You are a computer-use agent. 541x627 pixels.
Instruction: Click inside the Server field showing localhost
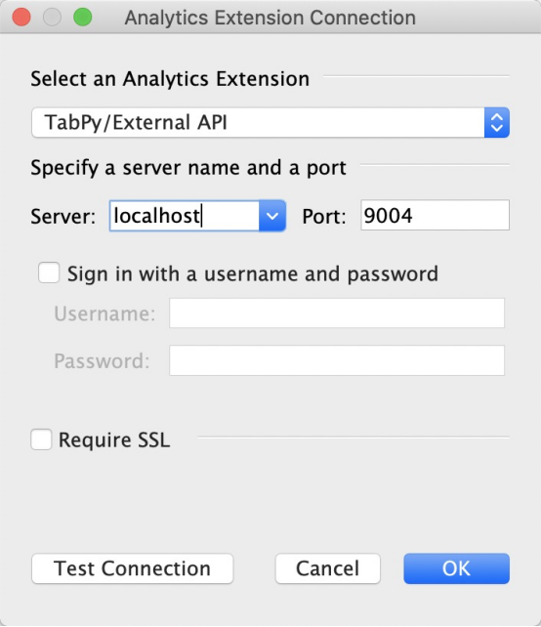(185, 216)
